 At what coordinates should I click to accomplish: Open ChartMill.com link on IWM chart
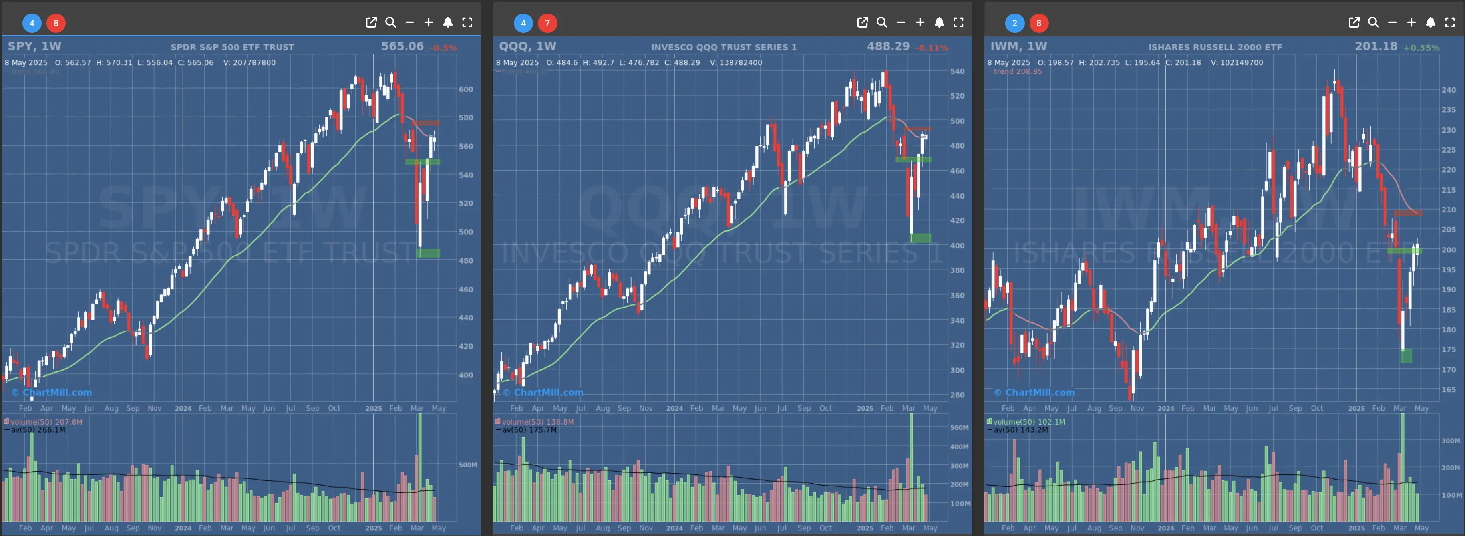point(1034,392)
